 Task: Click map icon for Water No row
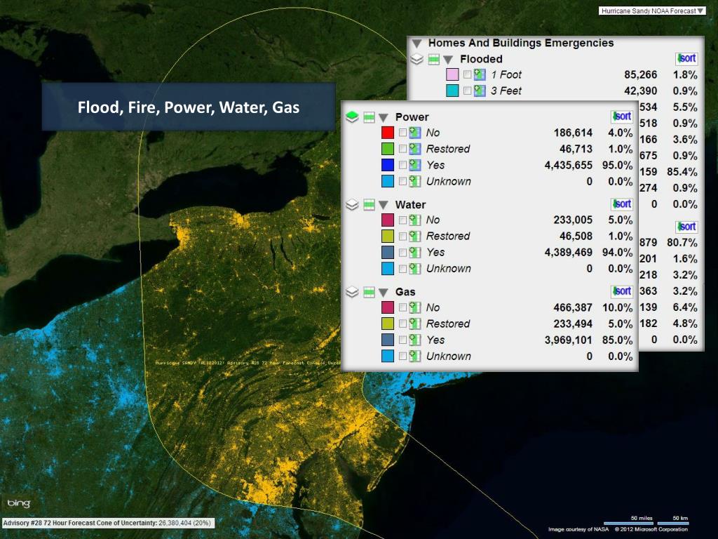415,220
